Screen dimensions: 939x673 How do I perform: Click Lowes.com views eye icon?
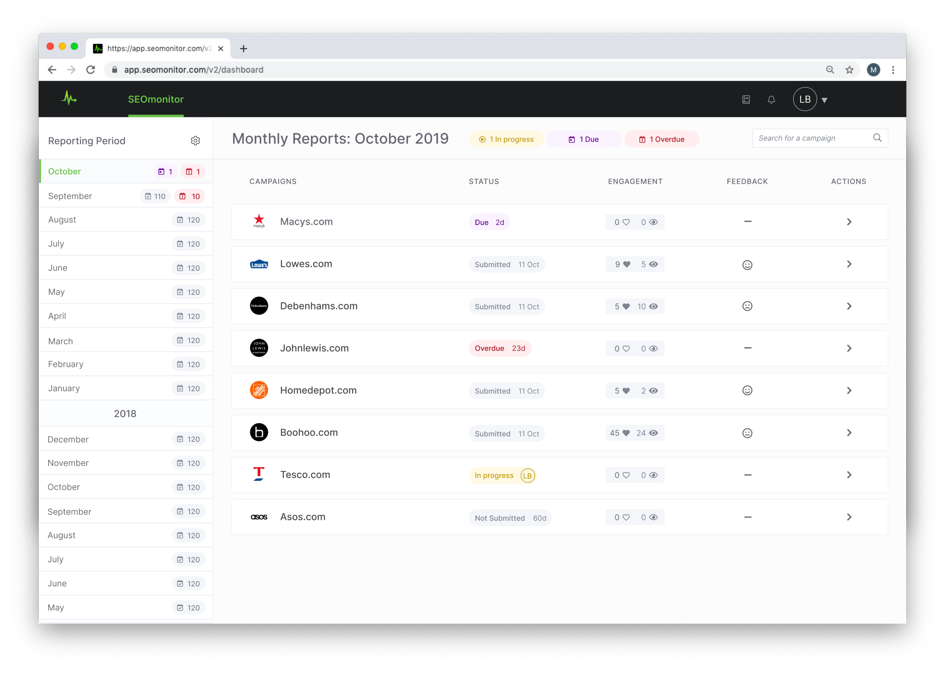pyautogui.click(x=653, y=264)
